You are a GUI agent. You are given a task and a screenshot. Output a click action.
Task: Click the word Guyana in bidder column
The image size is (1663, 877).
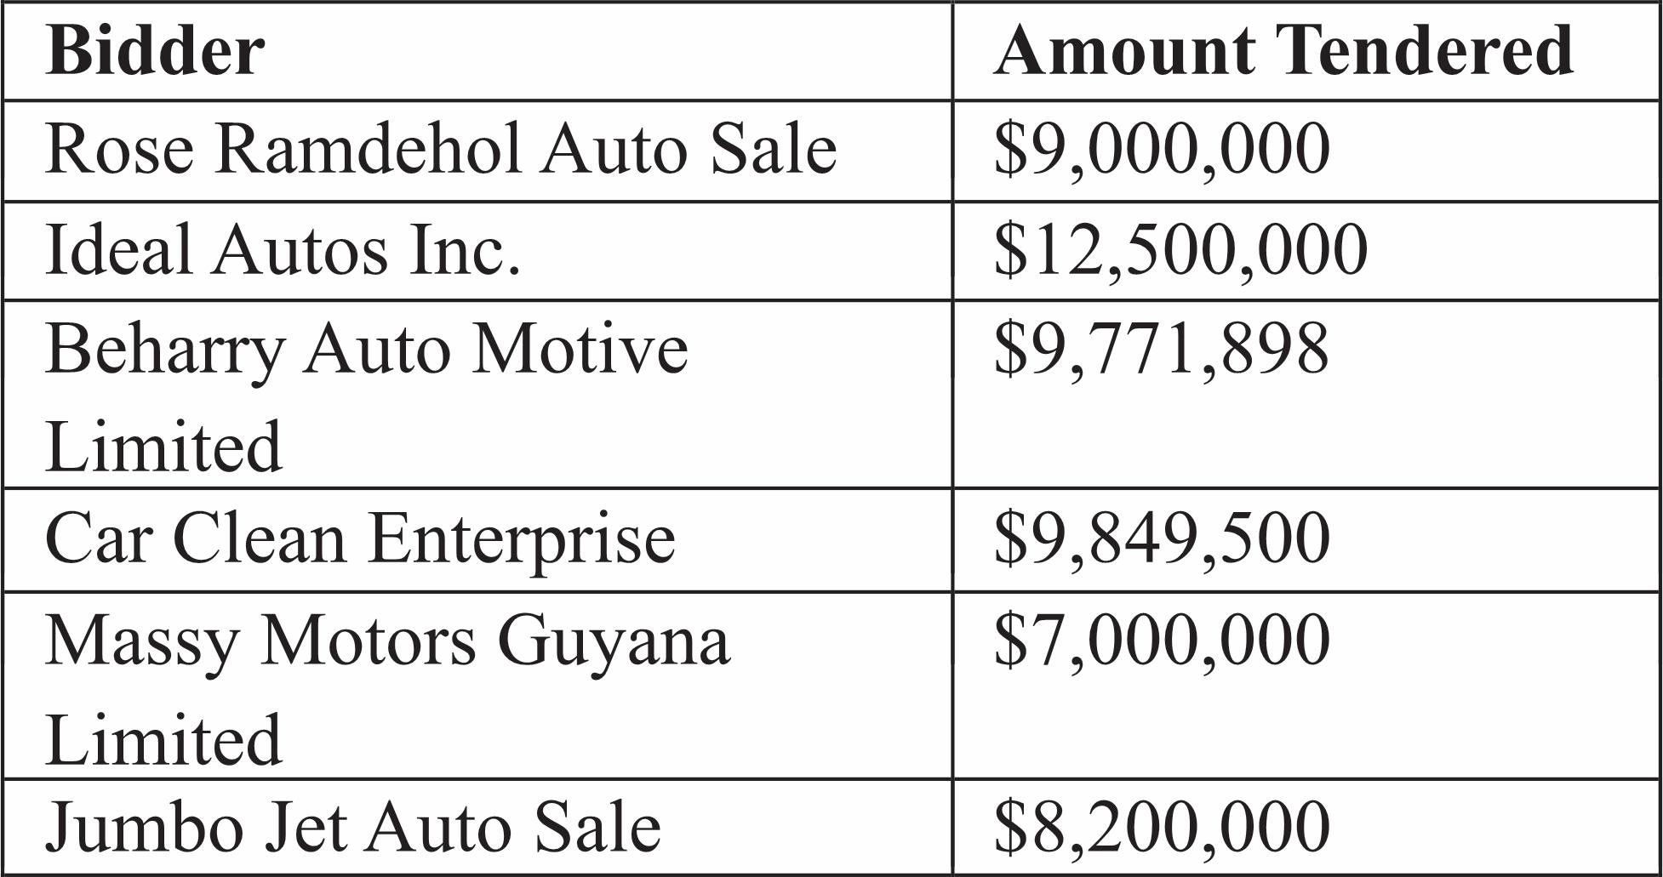[x=614, y=641]
